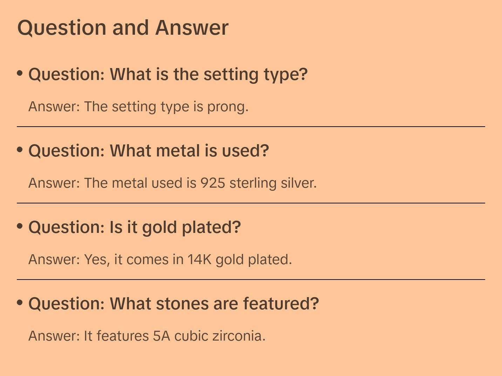Select the bullet before the gold plated question

[x=20, y=226]
